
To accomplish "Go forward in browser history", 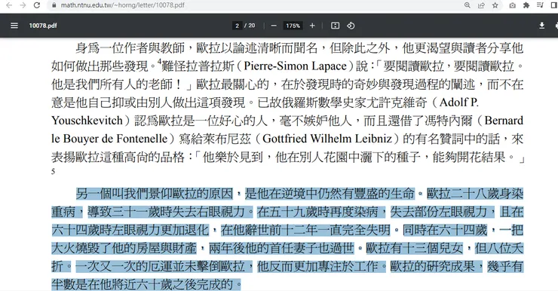I will point(23,5).
